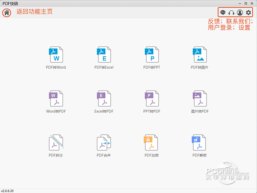
Task: Click the headset contact us icon
Action: click(x=231, y=13)
